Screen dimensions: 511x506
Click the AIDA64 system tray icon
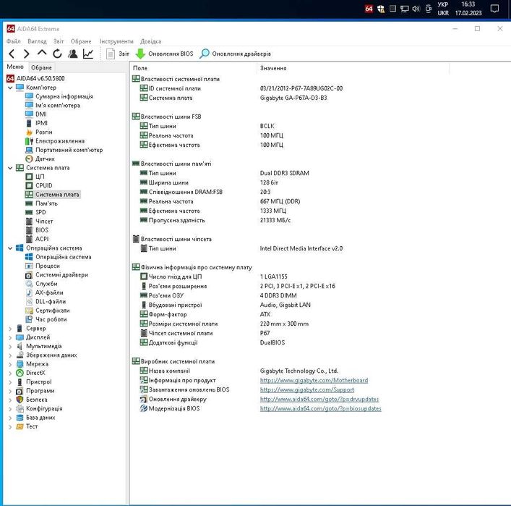click(x=369, y=9)
